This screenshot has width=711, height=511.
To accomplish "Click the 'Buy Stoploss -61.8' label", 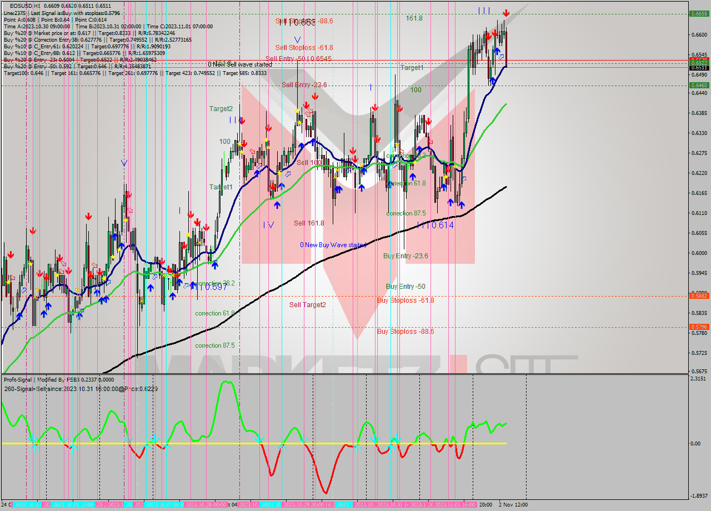I will (x=405, y=300).
